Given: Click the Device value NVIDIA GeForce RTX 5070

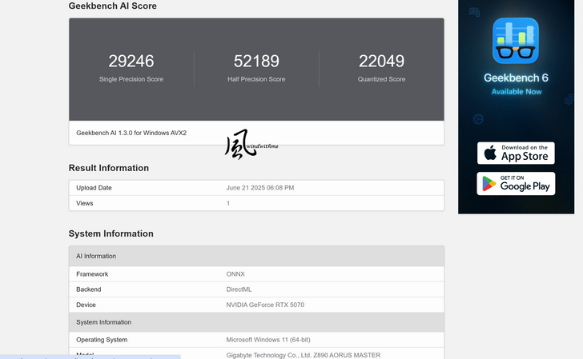Looking at the screenshot, I should pyautogui.click(x=265, y=305).
